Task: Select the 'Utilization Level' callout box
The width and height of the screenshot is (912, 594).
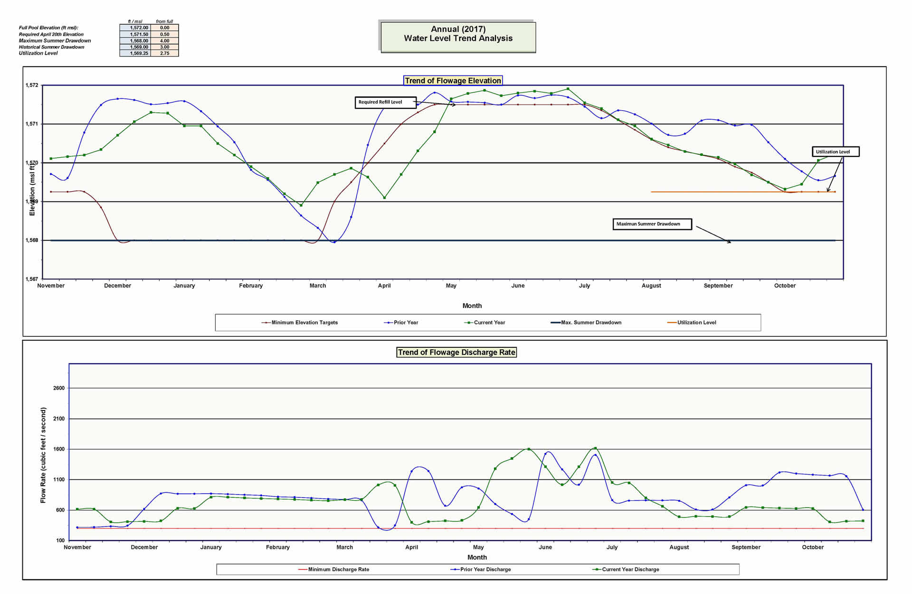Action: coord(835,152)
